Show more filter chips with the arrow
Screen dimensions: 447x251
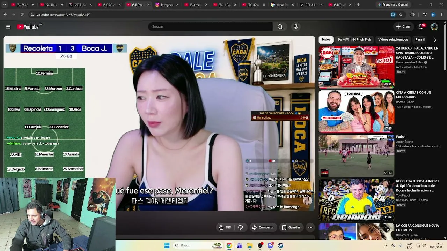(435, 40)
